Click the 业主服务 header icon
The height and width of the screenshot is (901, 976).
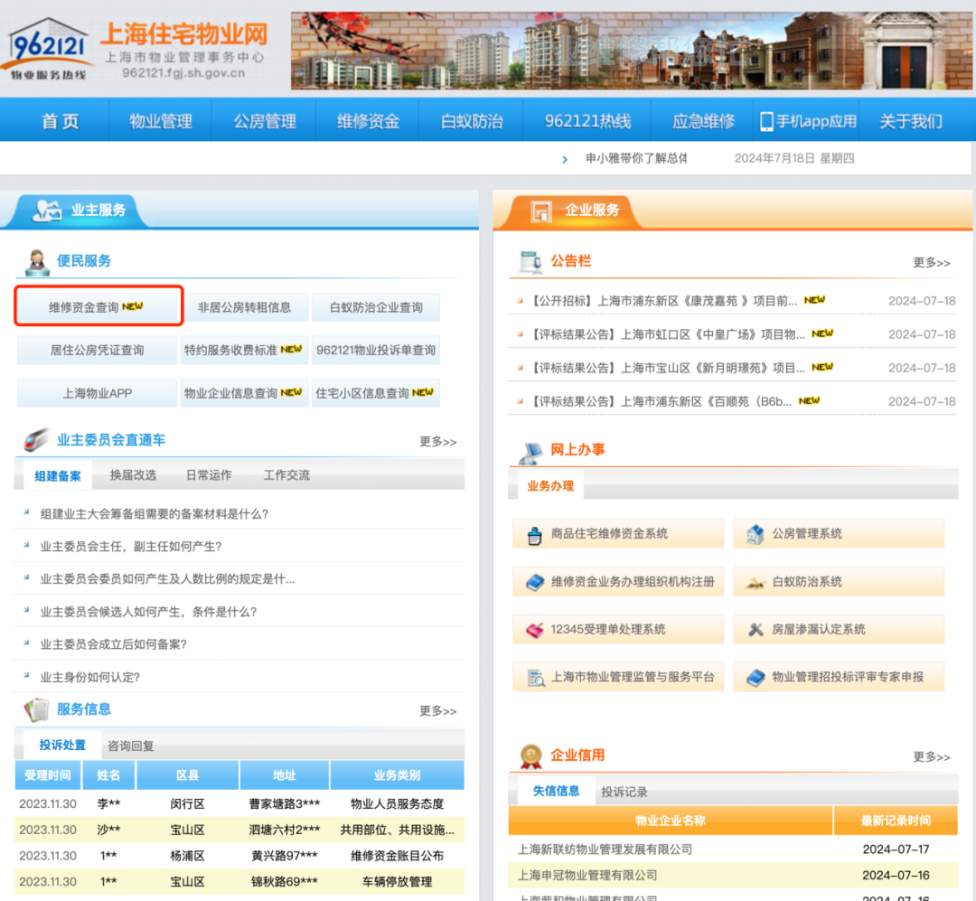(47, 211)
